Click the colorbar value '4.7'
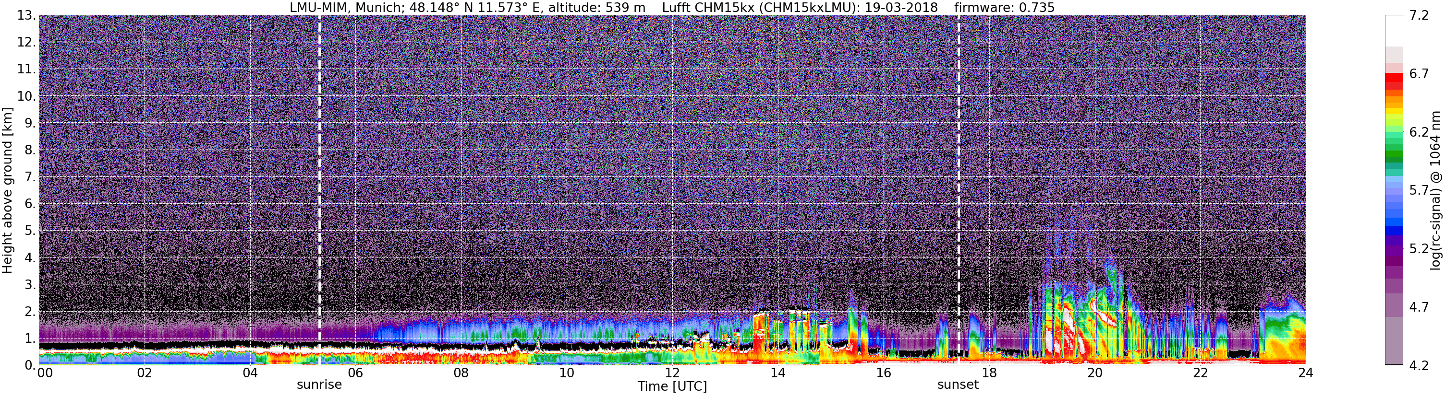1445x396 pixels. coord(1419,306)
